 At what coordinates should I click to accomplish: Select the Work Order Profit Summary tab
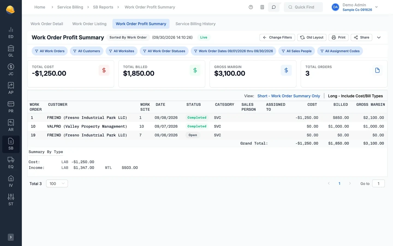141,24
